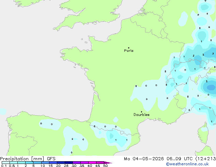Click the GFS model label
The width and height of the screenshot is (216, 167).
51,159
